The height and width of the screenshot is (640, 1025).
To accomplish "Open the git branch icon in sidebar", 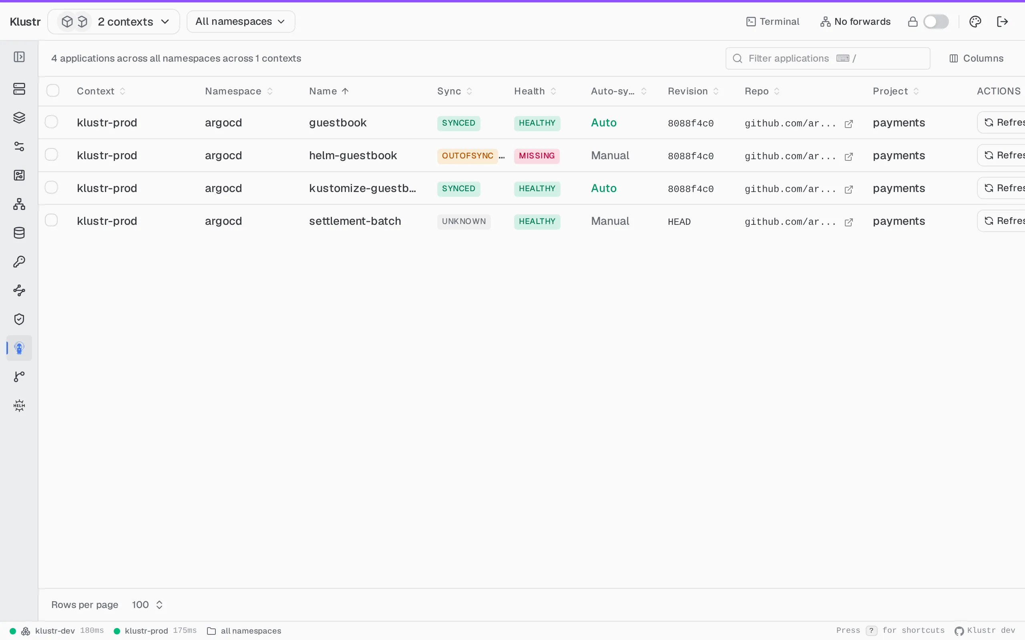I will click(19, 377).
